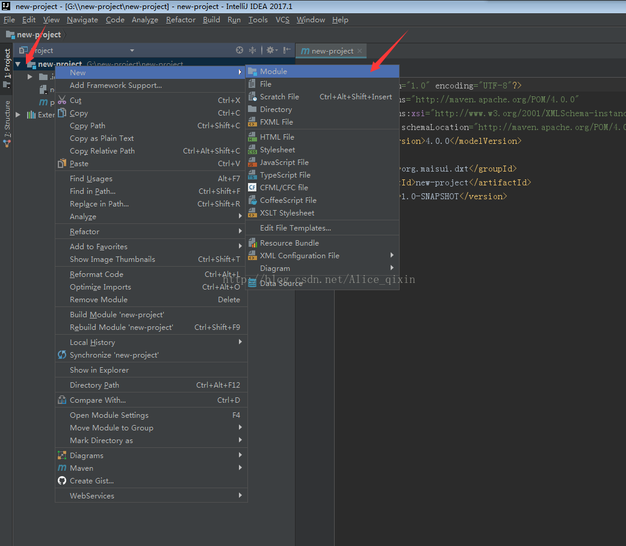Close the new-project editor tab
This screenshot has width=626, height=546.
coord(360,51)
